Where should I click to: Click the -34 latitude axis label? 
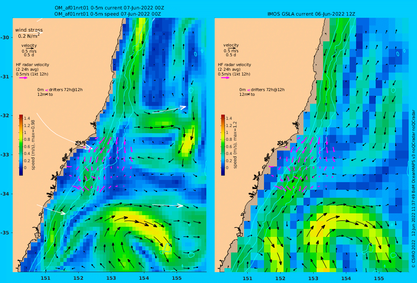[4, 194]
